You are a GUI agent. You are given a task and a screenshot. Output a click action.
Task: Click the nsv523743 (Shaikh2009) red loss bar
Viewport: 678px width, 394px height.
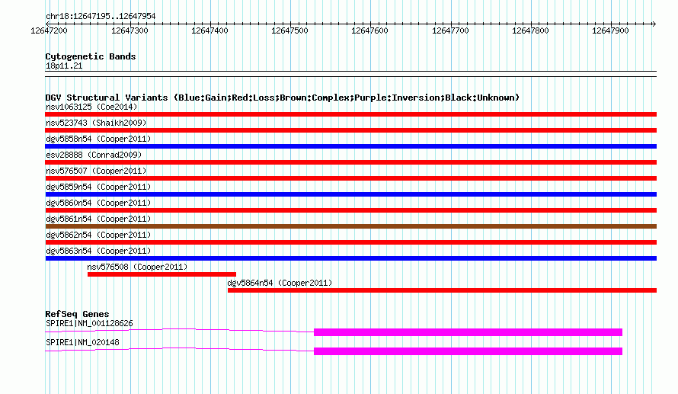tap(350, 130)
